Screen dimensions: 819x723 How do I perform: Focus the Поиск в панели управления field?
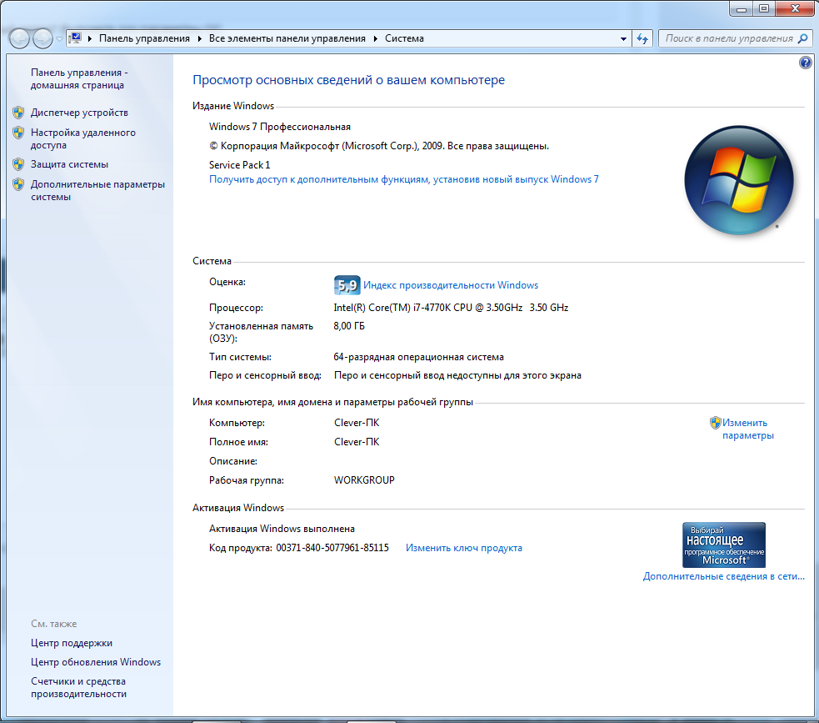[x=729, y=38]
